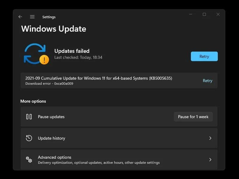This screenshot has height=179, width=239.
Task: Expand Update history with its chevron
Action: [x=210, y=138]
